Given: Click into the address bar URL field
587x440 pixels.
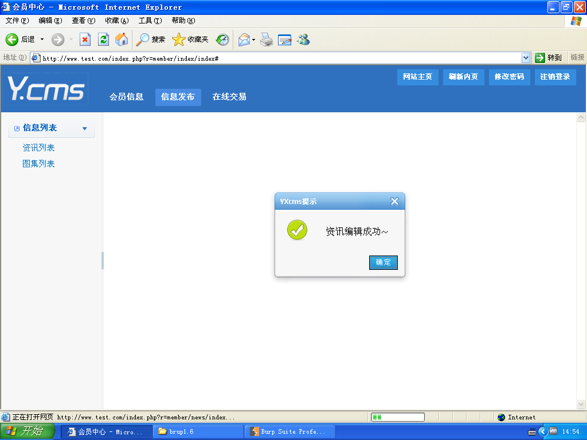Looking at the screenshot, I should (276, 58).
